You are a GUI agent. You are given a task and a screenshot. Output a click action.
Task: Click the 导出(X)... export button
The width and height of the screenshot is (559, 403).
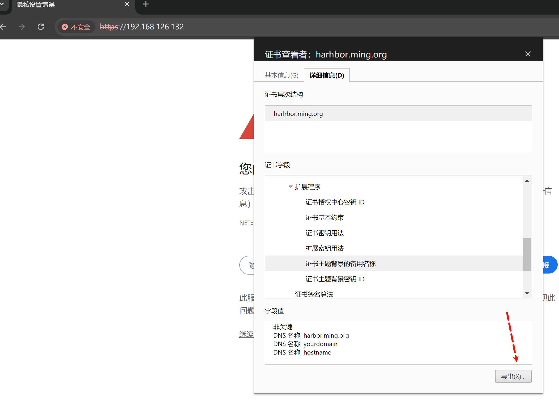513,376
